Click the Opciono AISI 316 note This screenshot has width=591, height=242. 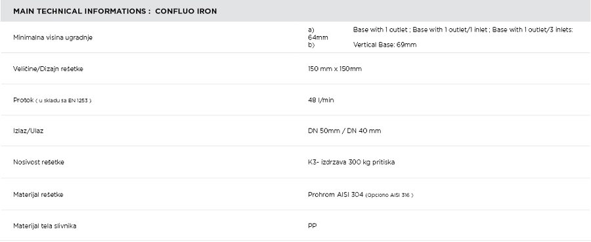coord(389,195)
